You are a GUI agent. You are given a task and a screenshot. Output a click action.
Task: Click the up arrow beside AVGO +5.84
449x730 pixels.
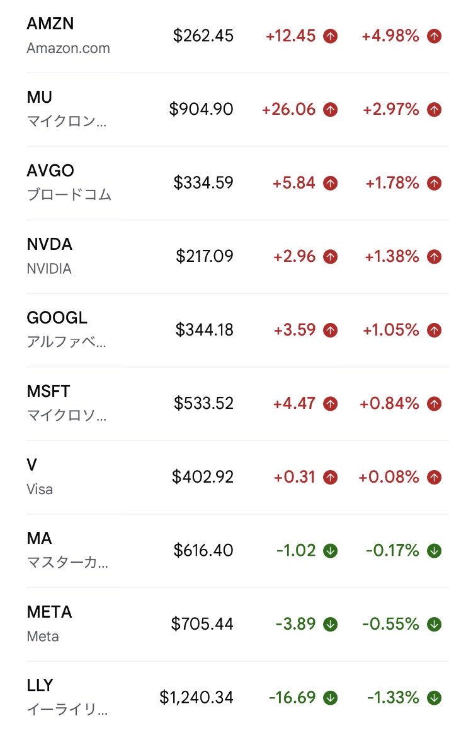coord(331,183)
